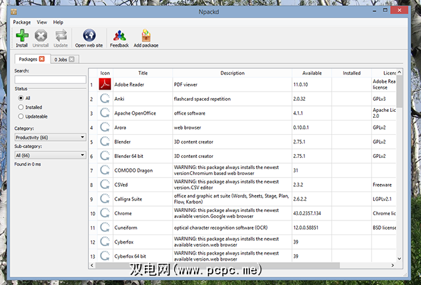Click the Uninstall toolbar icon
The image size is (421, 285).
[41, 35]
